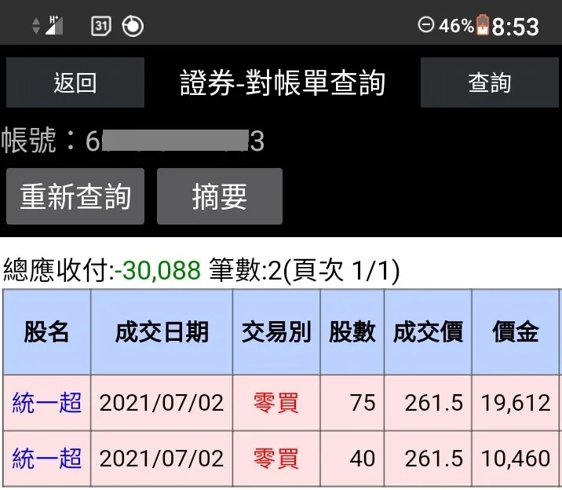Tap the 股數 column header
562x490 pixels.
point(352,332)
